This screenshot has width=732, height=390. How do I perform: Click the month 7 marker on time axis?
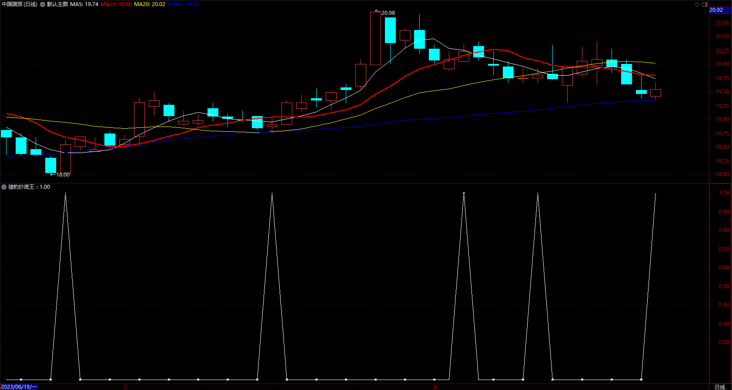click(126, 387)
